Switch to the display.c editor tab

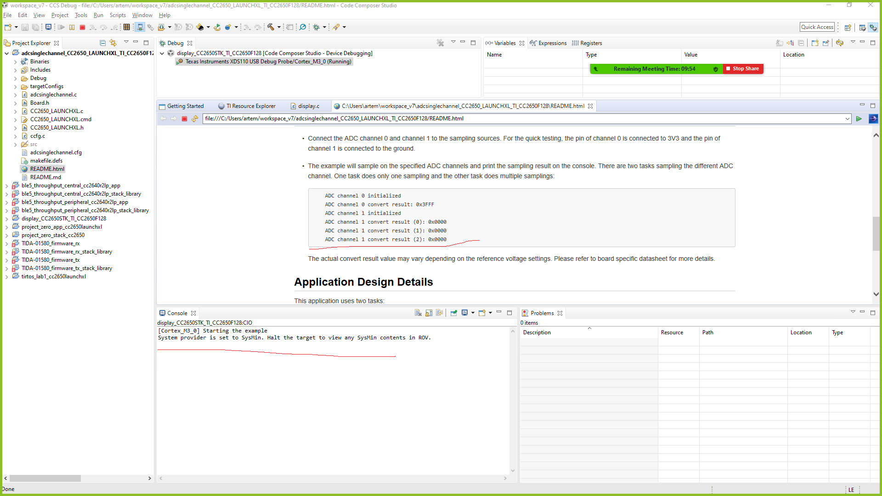pos(308,106)
